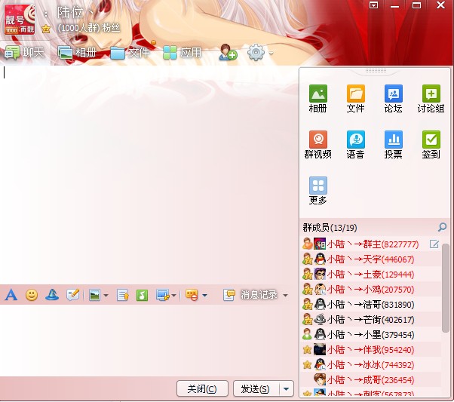Click the member list scrollbar
Image resolution: width=454 pixels, height=402 pixels.
click(x=445, y=288)
